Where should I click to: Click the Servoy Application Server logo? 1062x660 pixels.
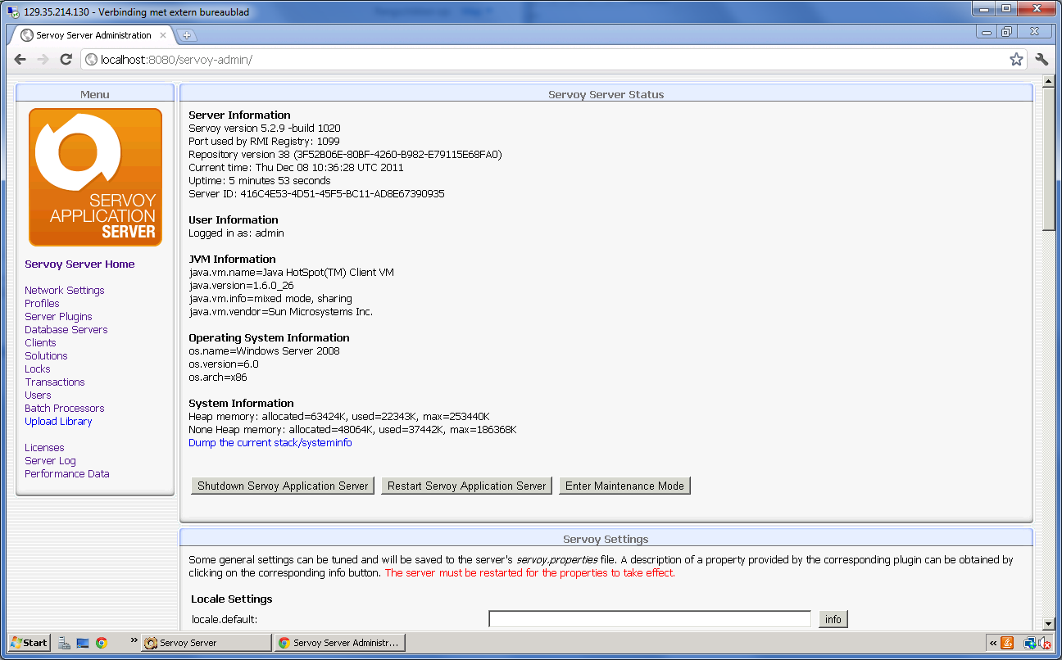coord(95,177)
